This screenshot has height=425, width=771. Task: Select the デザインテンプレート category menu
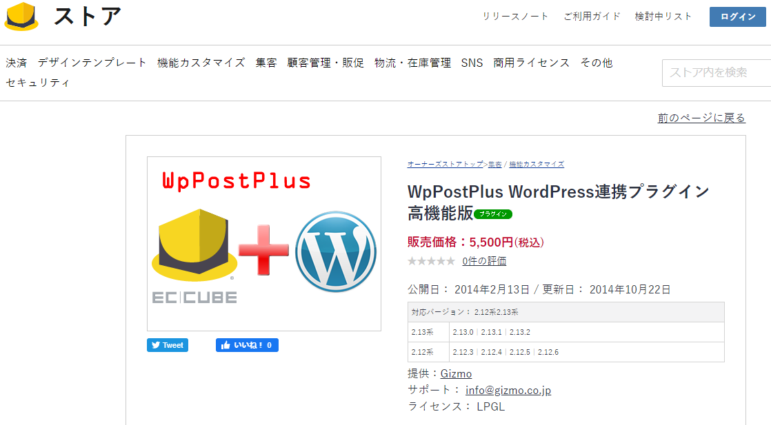[92, 63]
